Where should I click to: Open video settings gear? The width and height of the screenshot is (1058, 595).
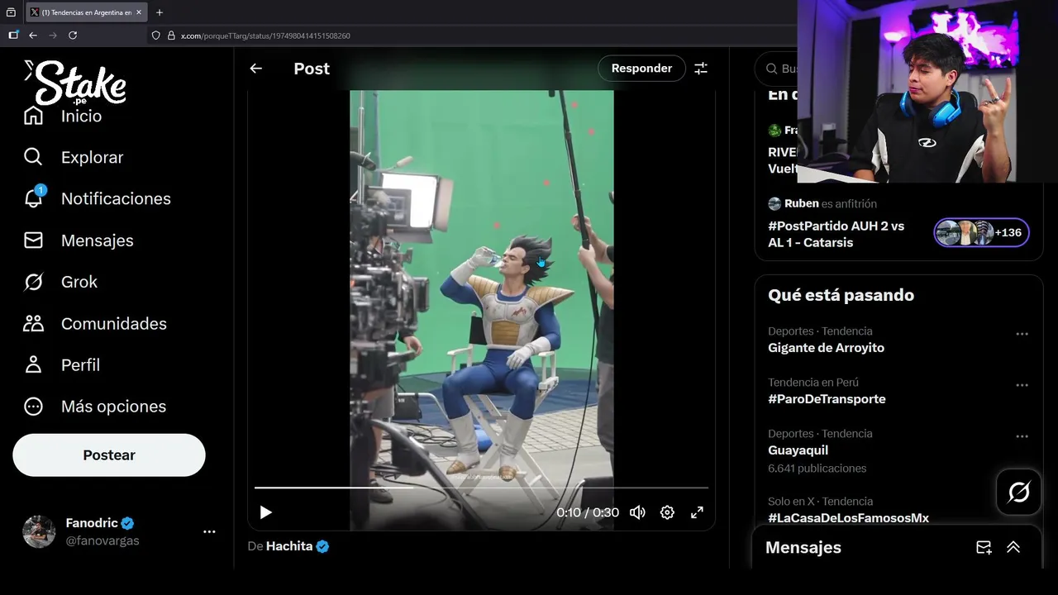click(x=667, y=512)
